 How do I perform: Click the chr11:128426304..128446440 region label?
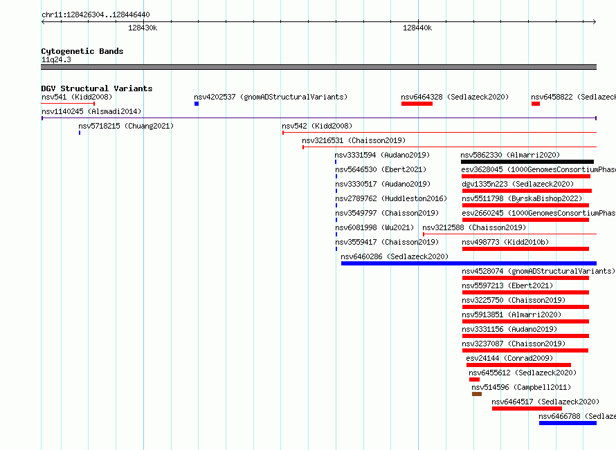96,15
